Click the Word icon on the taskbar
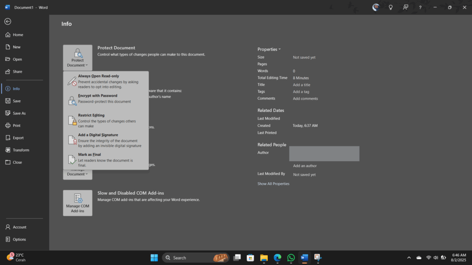Image resolution: width=472 pixels, height=265 pixels. [x=304, y=258]
